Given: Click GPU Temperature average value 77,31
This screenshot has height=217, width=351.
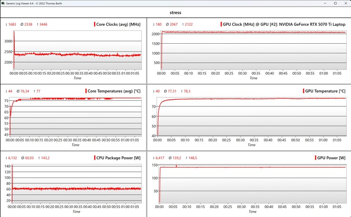Looking at the screenshot, I should pos(172,91).
